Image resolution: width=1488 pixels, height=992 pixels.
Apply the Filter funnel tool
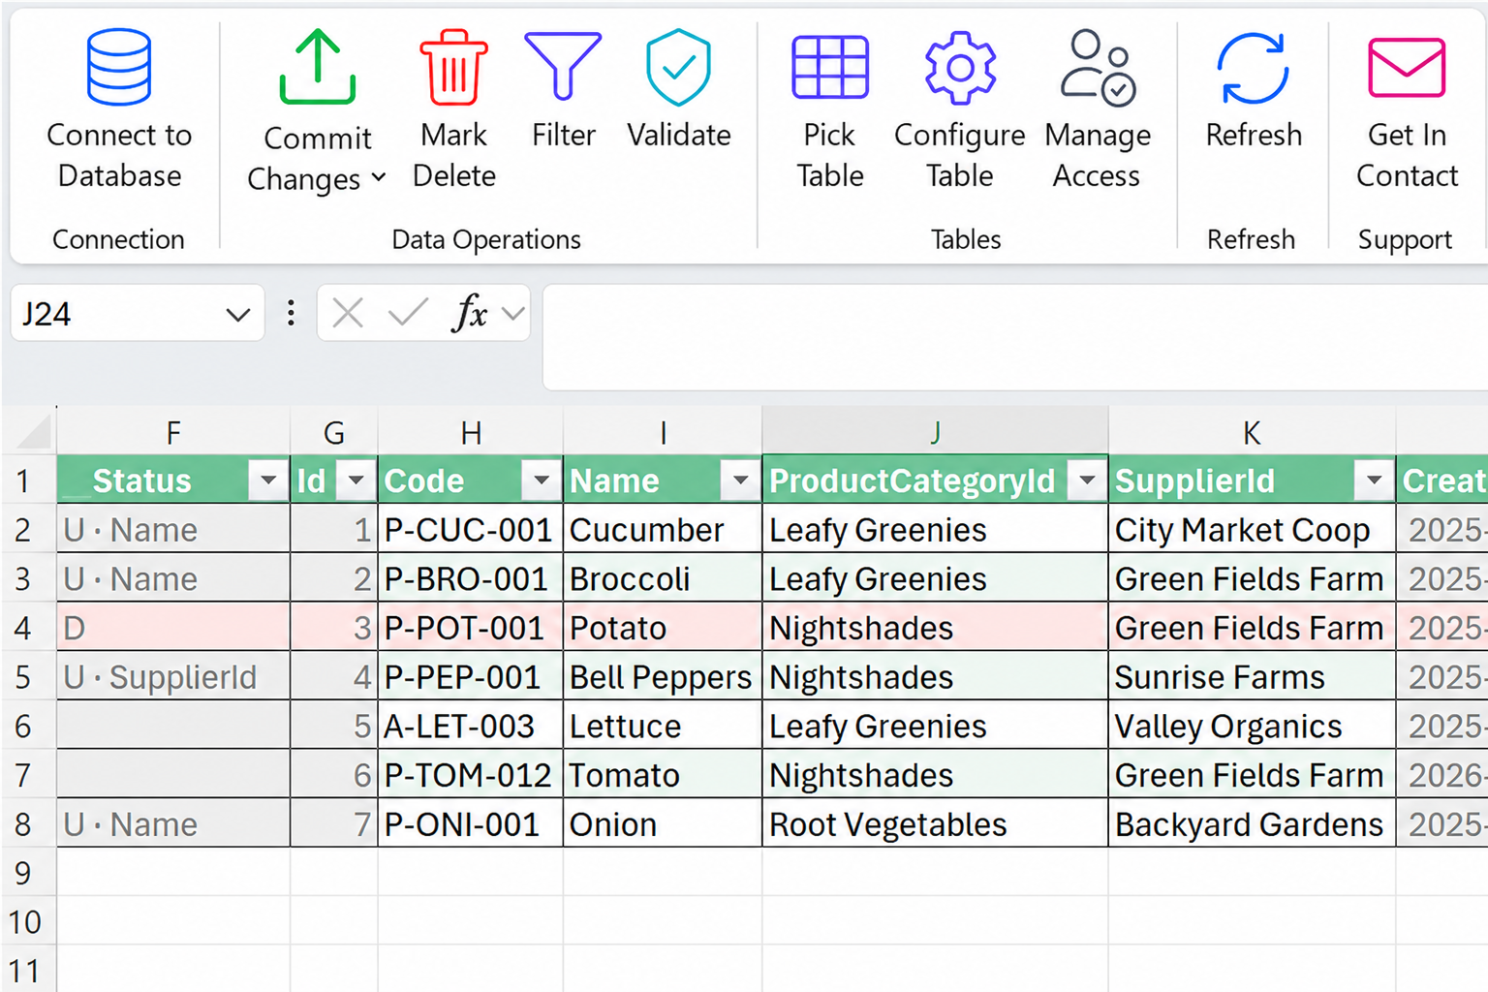563,66
